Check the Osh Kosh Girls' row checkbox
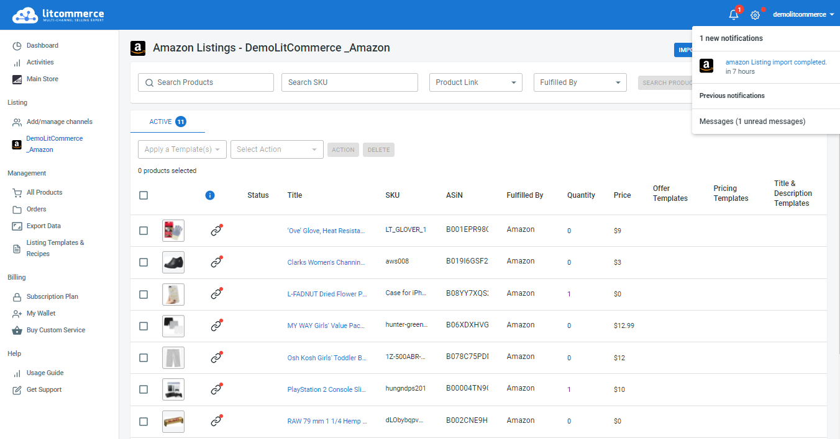Screen dimensions: 840x439 (x=144, y=358)
